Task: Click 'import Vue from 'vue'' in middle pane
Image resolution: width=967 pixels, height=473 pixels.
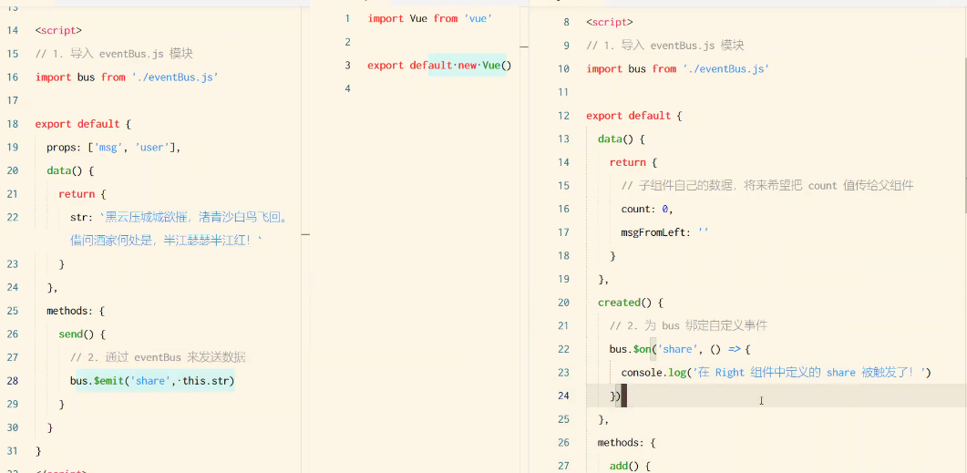Action: coord(428,18)
